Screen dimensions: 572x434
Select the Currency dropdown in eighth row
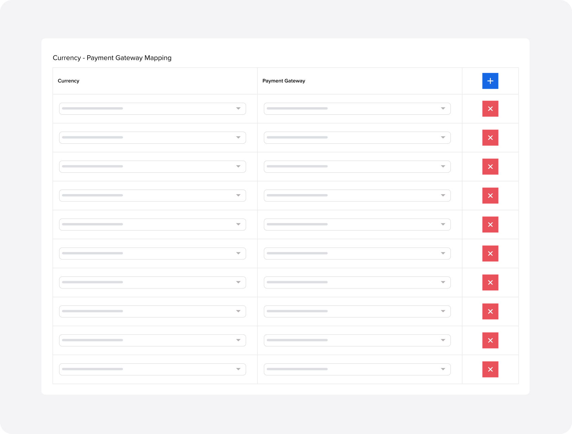click(x=153, y=311)
